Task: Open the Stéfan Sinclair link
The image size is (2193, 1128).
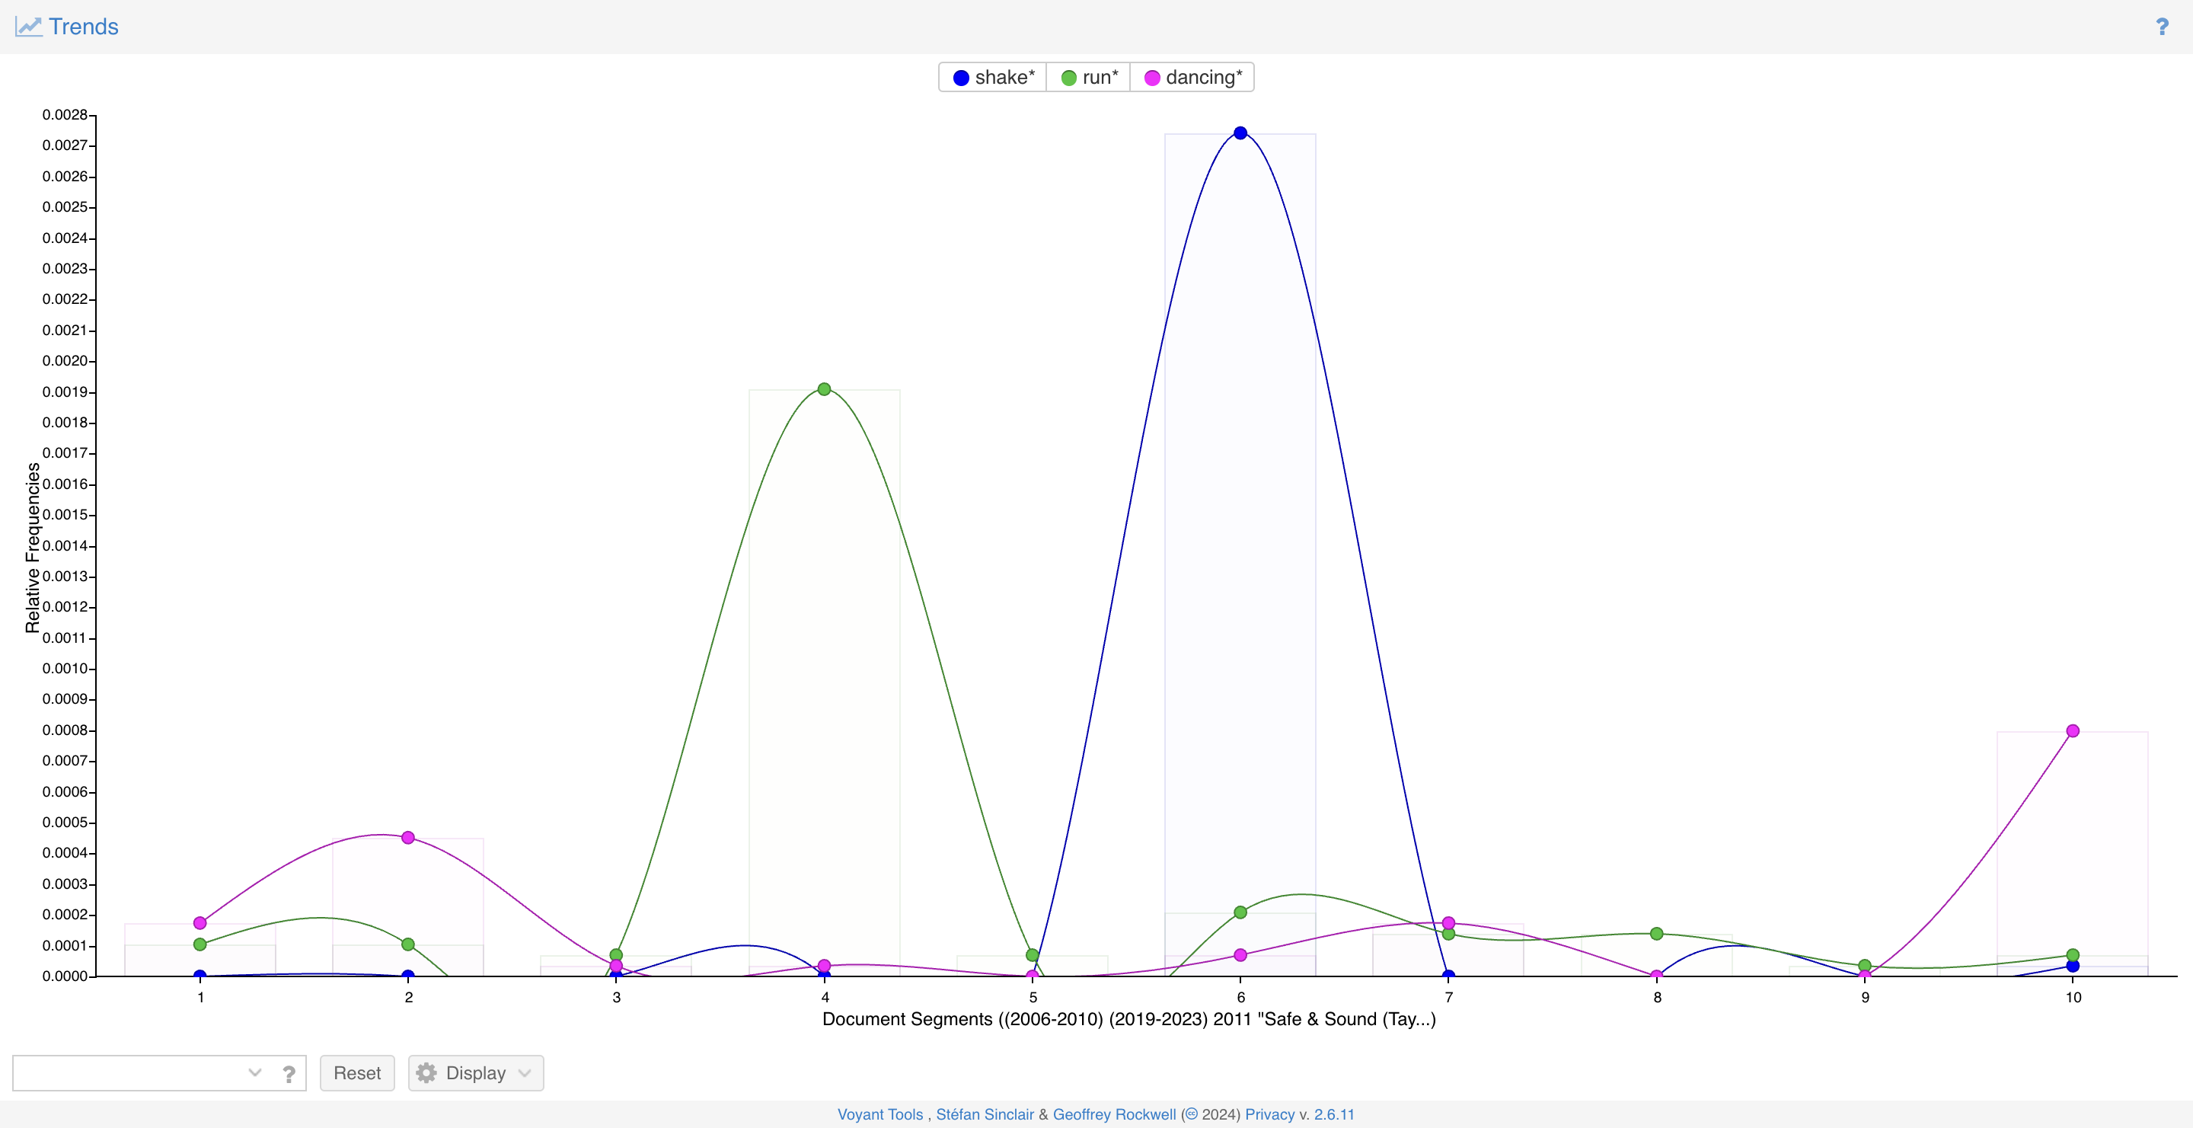Action: click(x=985, y=1114)
